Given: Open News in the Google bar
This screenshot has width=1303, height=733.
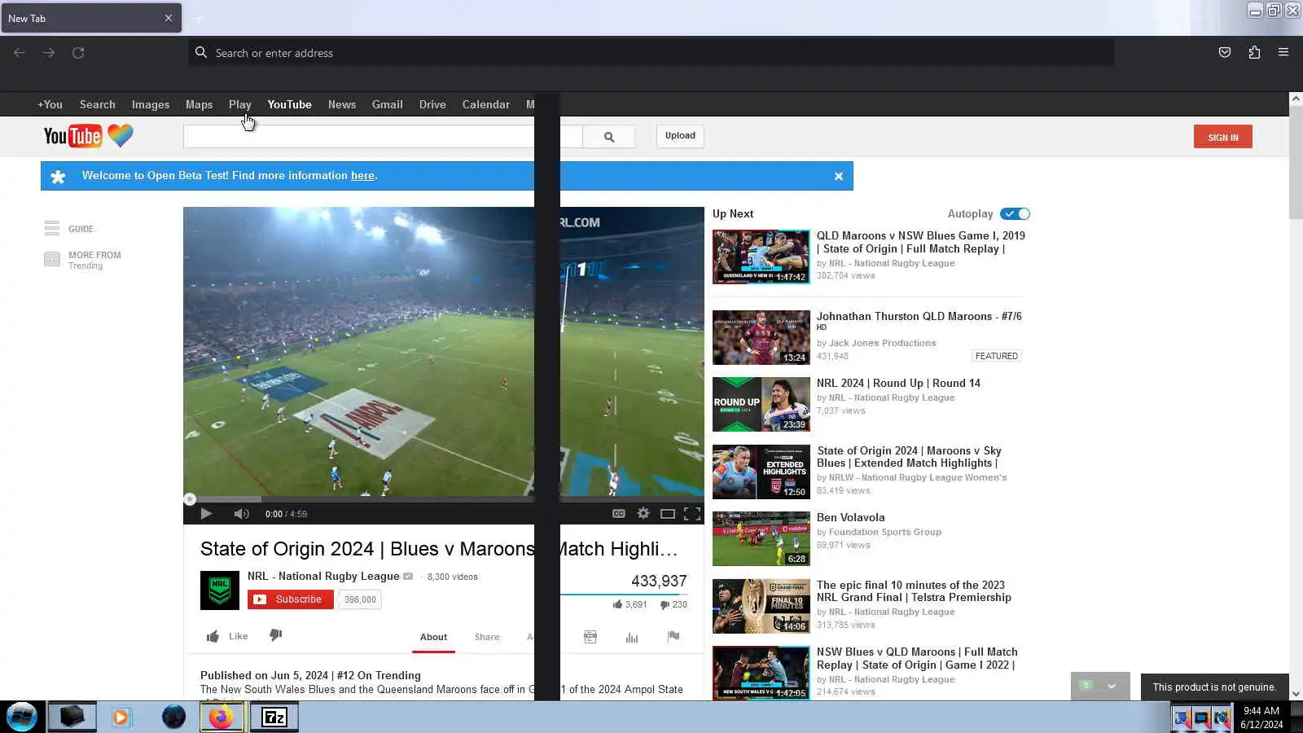Looking at the screenshot, I should point(342,104).
